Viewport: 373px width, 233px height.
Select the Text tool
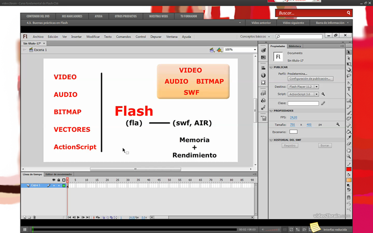point(349,89)
